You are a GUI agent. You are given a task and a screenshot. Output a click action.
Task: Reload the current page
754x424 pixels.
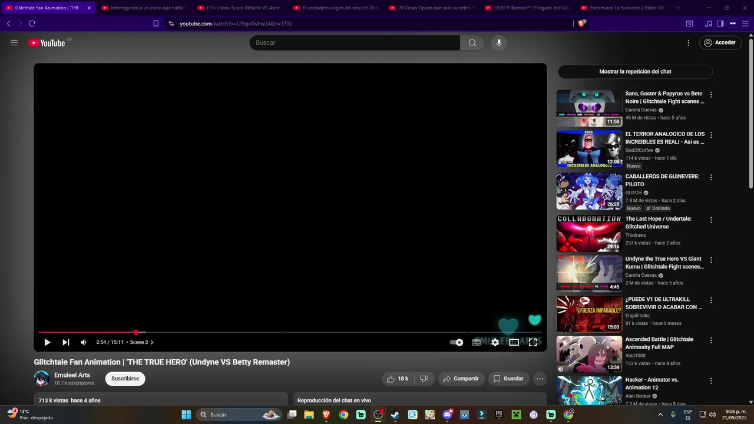pos(32,24)
